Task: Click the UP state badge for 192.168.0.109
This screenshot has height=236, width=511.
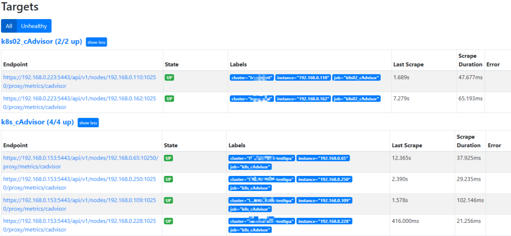Action: coord(169,201)
